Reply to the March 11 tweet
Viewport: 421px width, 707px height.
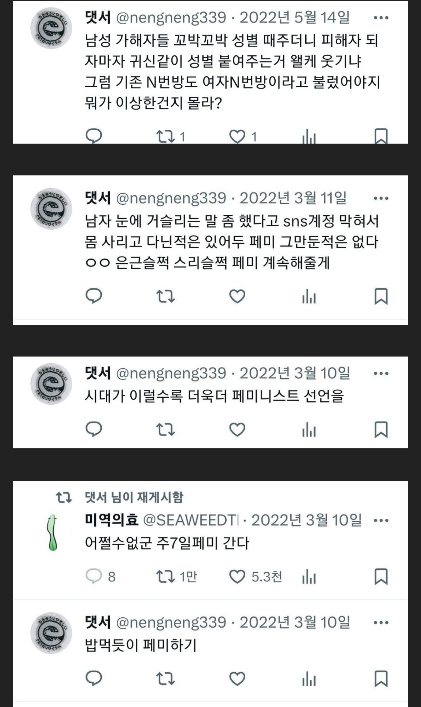point(94,297)
